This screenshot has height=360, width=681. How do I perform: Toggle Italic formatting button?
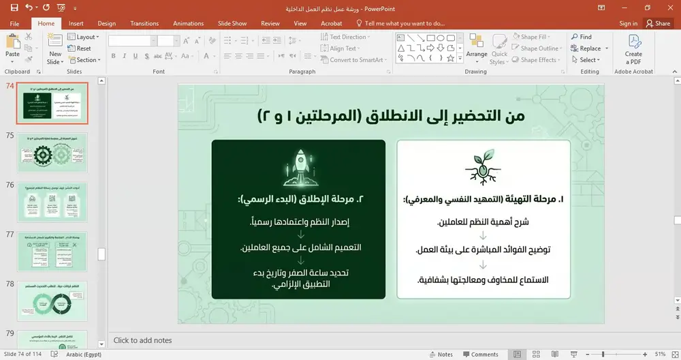click(124, 56)
